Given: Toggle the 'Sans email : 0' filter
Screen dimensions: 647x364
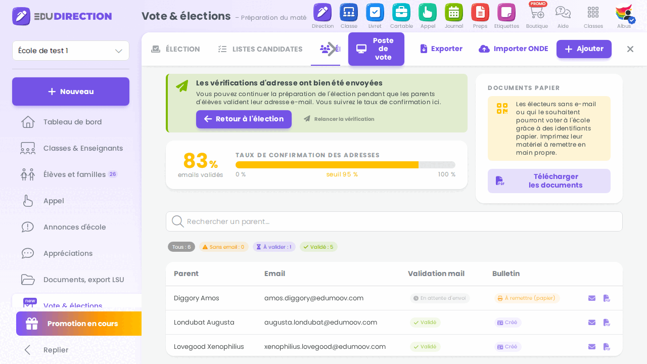Looking at the screenshot, I should tap(223, 247).
